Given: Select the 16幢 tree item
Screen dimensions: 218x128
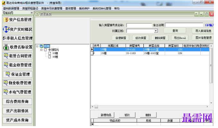Looking at the screenshot, I should [x=55, y=57].
